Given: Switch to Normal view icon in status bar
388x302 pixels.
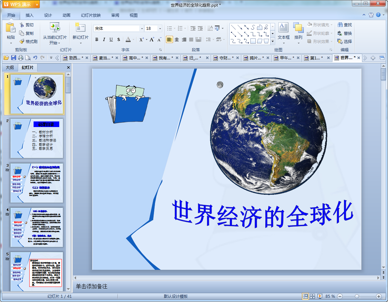Looking at the screenshot, I should pyautogui.click(x=305, y=296).
